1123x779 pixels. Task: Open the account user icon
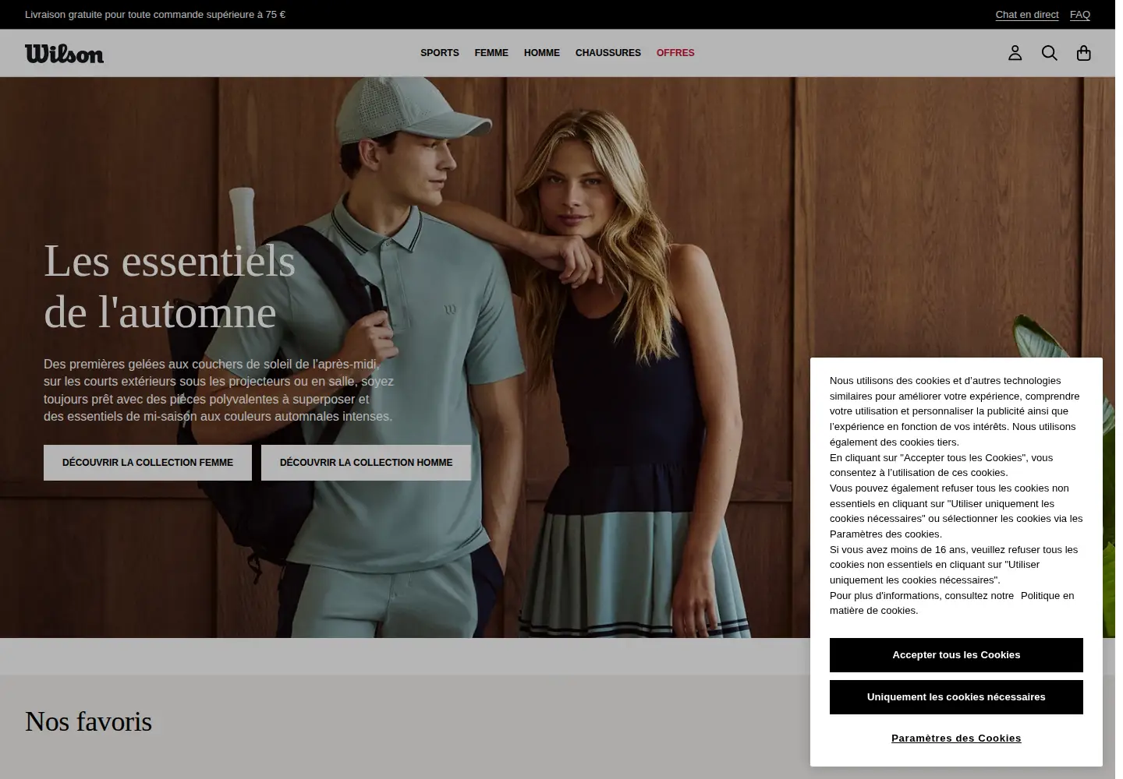coord(1015,53)
